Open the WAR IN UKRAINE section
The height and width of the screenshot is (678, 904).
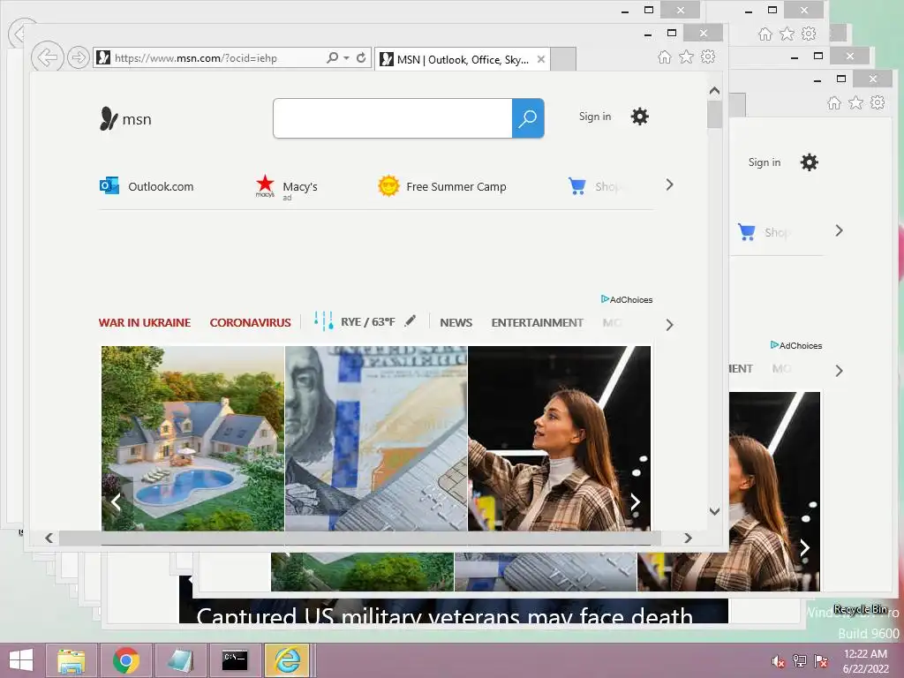tap(145, 323)
